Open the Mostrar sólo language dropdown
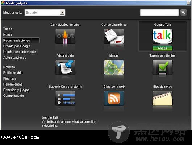Image resolution: width=192 pixels, height=145 pixels. coord(45,12)
